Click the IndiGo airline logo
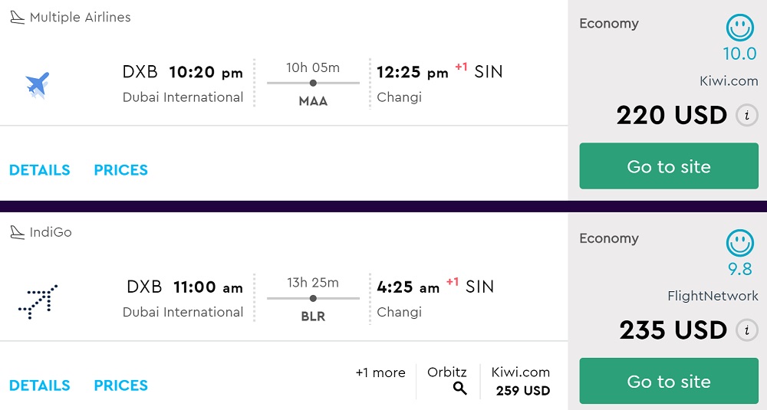767x410 pixels. click(38, 300)
